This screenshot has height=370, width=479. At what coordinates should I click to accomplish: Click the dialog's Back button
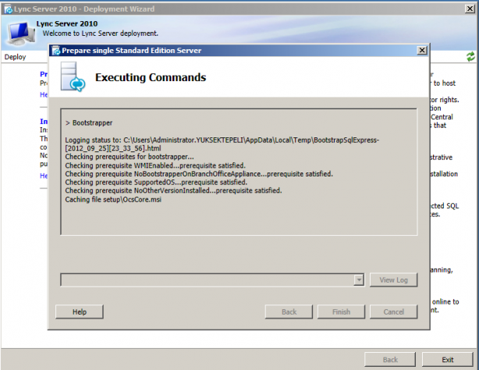pyautogui.click(x=289, y=312)
